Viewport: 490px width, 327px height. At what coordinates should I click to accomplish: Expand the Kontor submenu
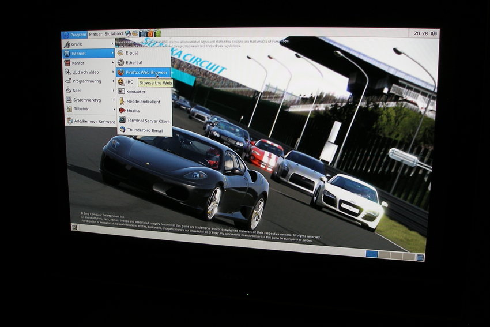pyautogui.click(x=89, y=63)
